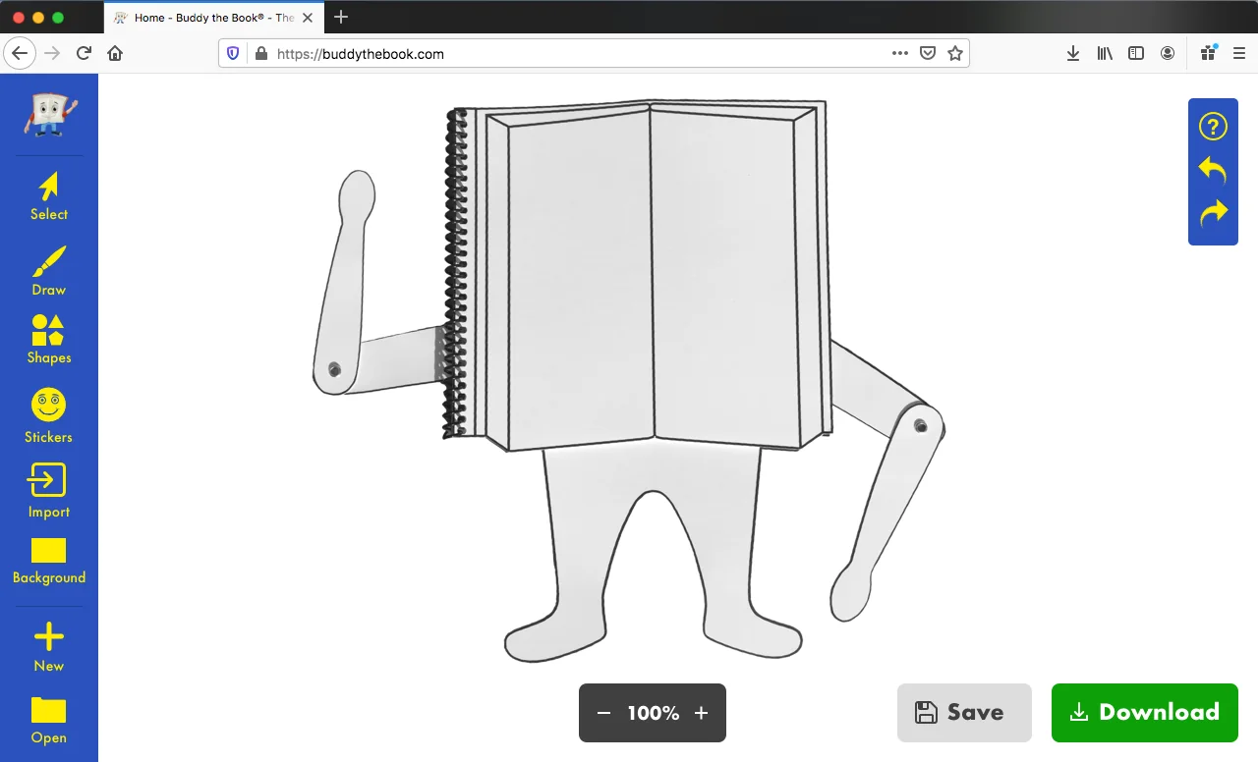Click the 100% zoom level
Screen dimensions: 1258x762
pyautogui.click(x=654, y=713)
